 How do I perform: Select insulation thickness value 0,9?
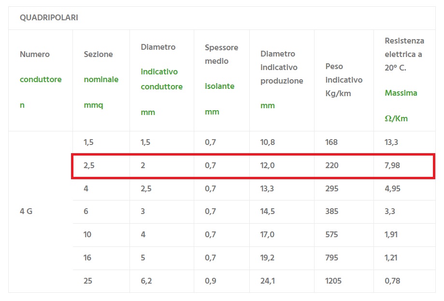point(210,281)
